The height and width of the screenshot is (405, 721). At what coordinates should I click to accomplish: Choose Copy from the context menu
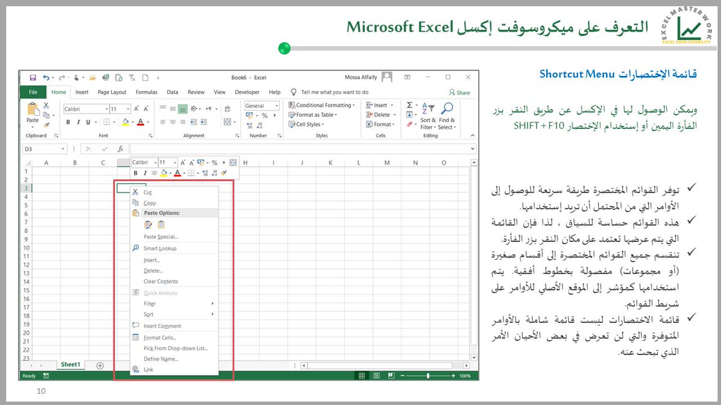pyautogui.click(x=174, y=203)
